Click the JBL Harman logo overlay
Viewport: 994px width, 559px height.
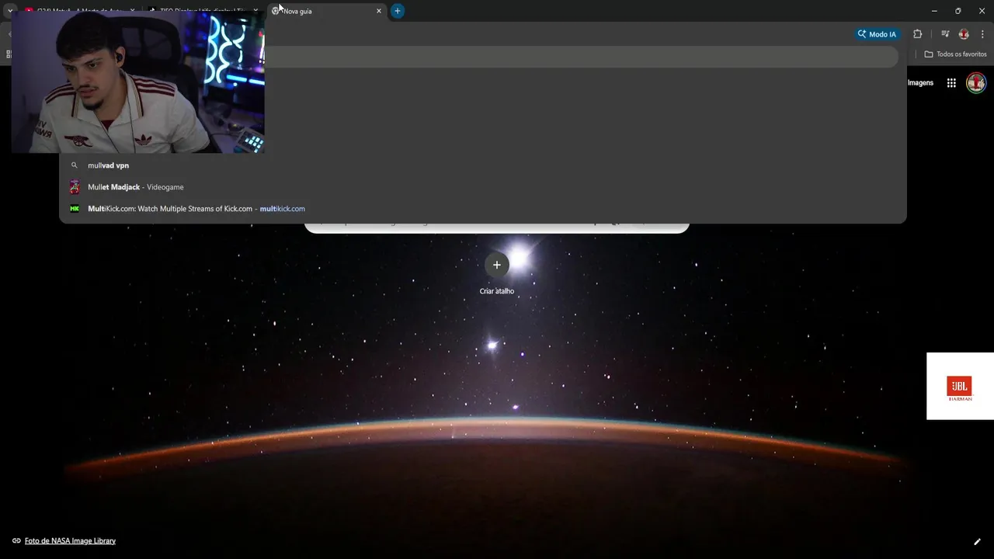960,387
